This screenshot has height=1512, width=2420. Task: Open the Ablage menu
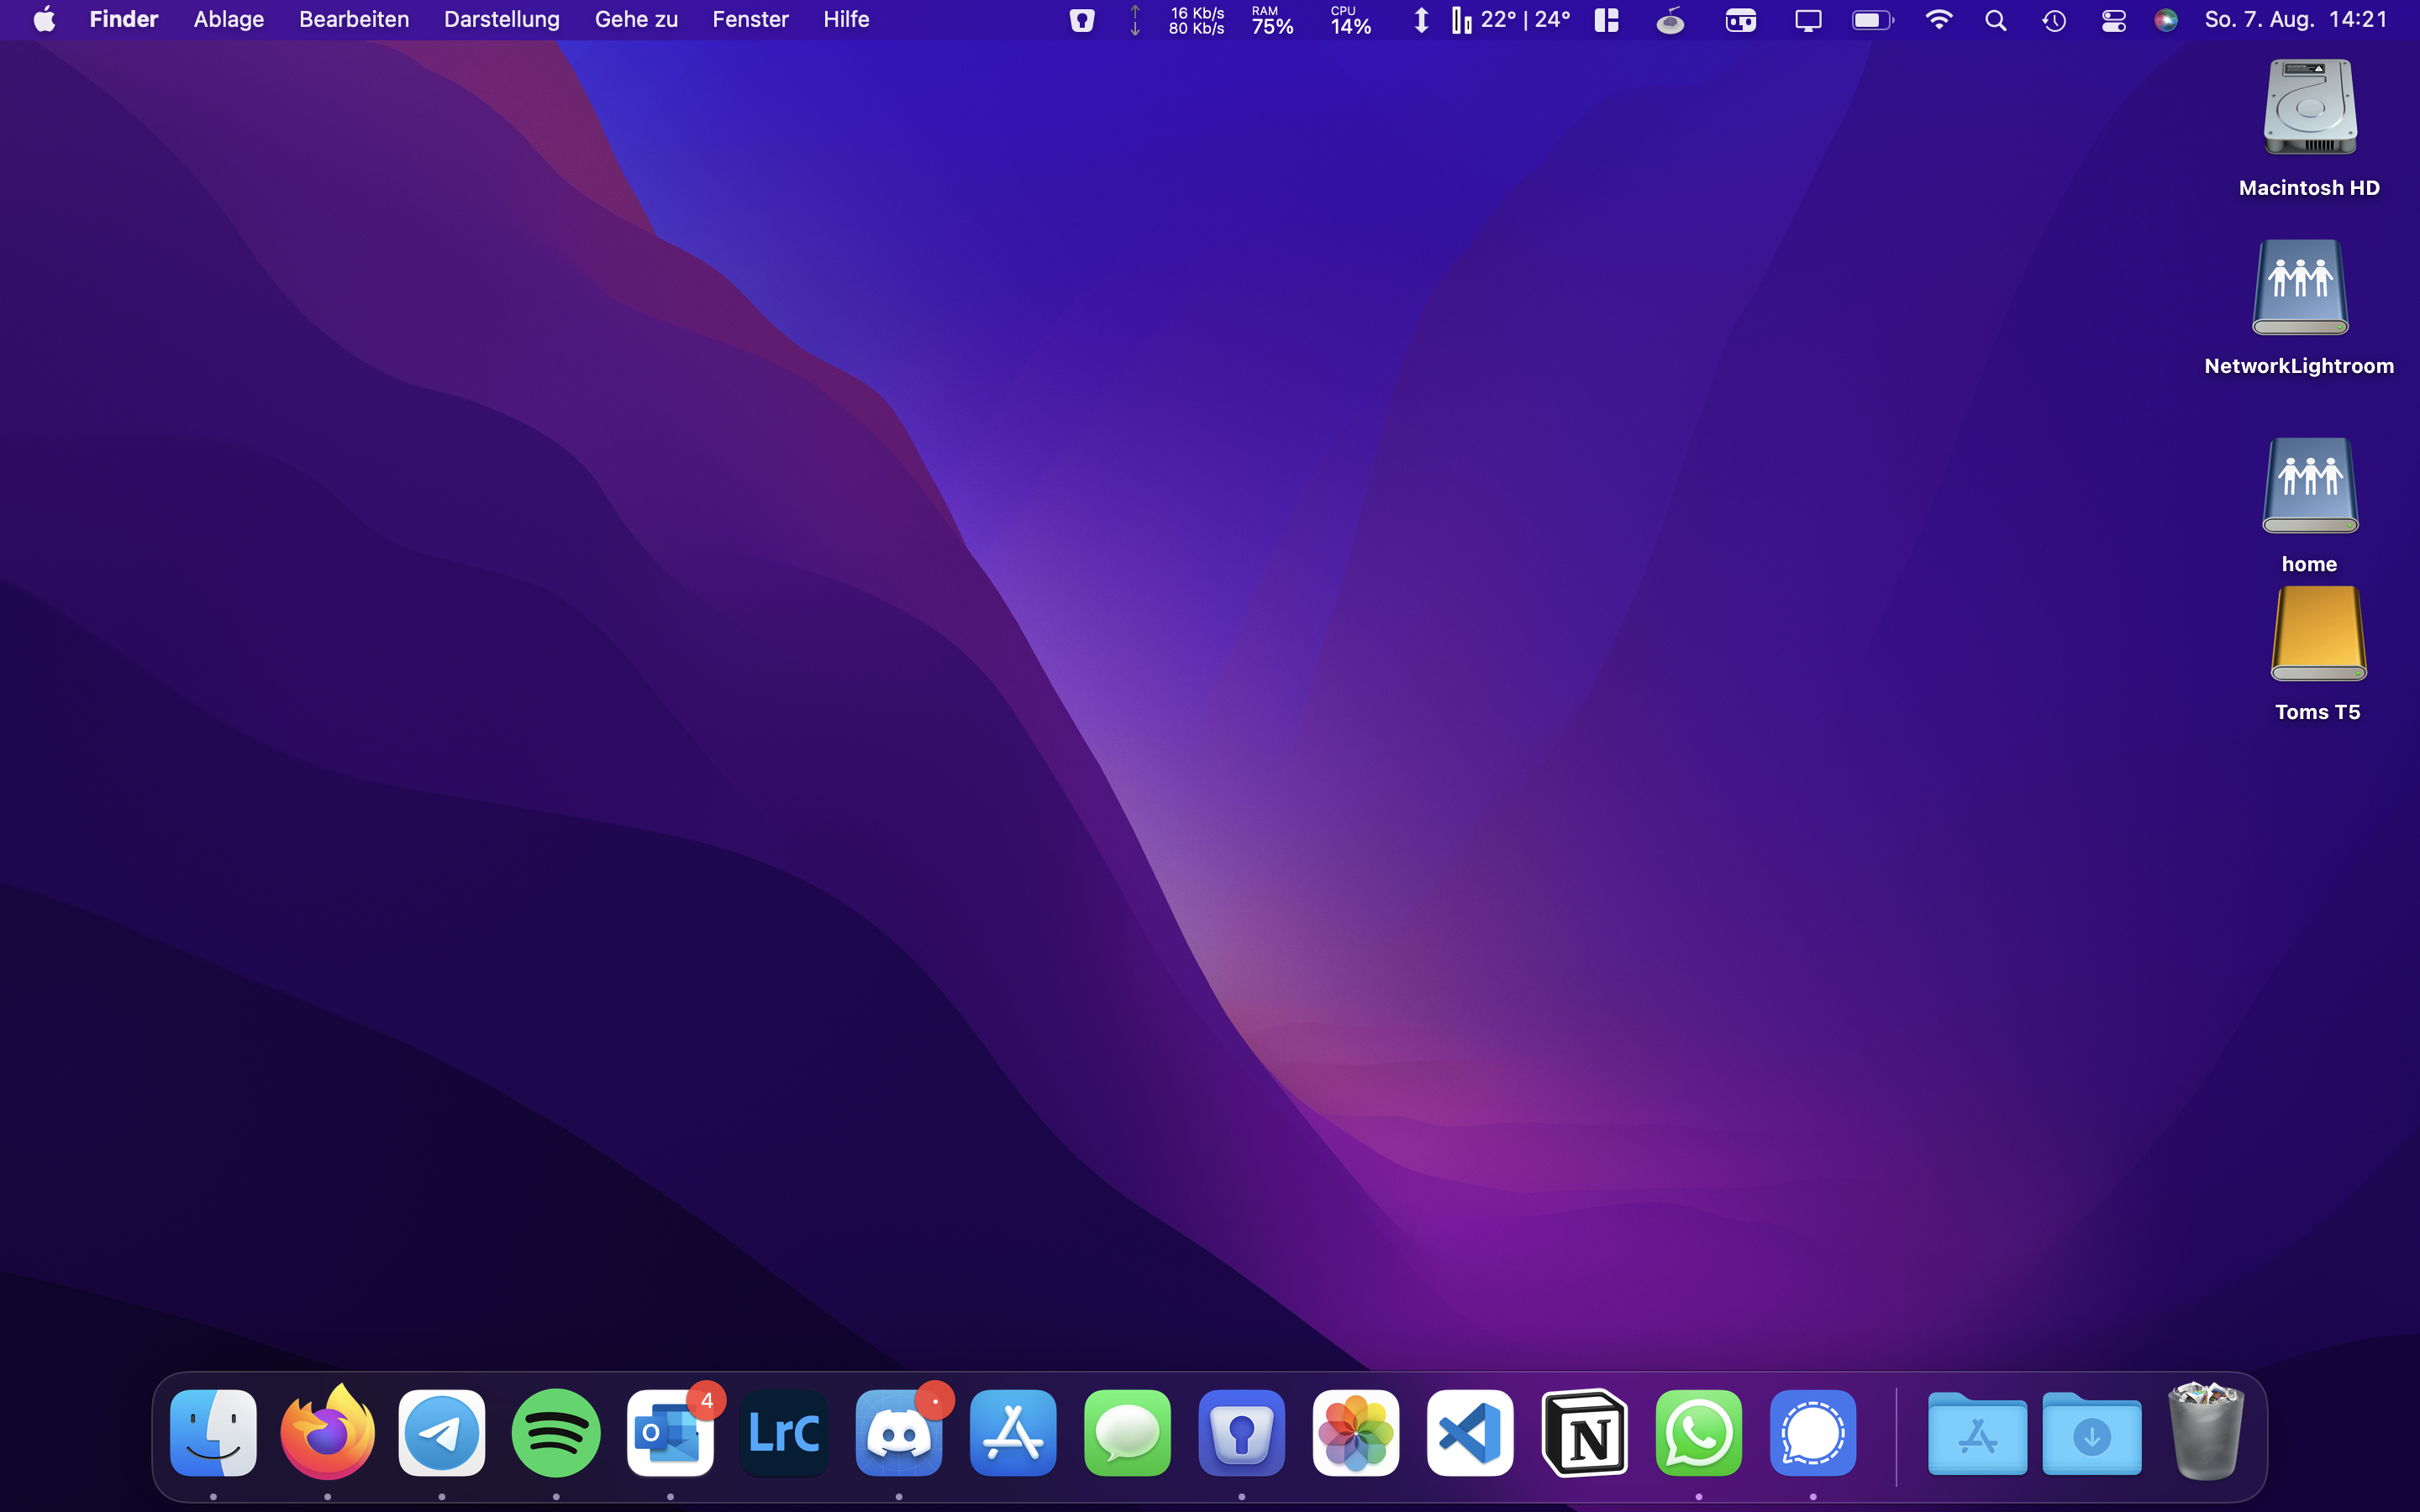click(228, 20)
